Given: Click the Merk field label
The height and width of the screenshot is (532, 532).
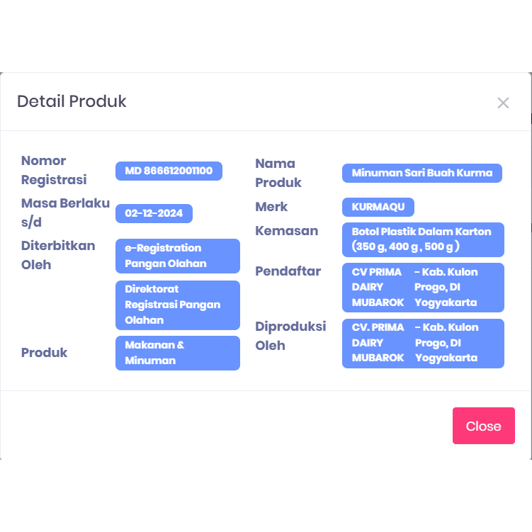Looking at the screenshot, I should [271, 207].
